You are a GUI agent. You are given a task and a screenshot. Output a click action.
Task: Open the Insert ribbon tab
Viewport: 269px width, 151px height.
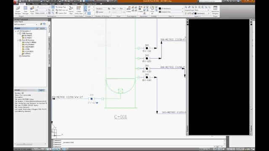[59, 4]
